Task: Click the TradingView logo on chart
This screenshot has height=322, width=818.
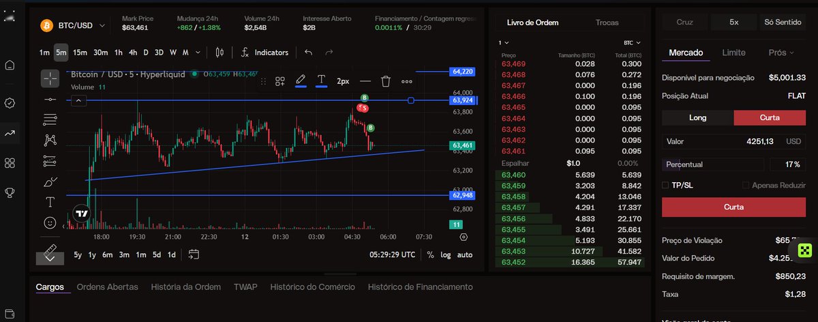Action: (82, 214)
